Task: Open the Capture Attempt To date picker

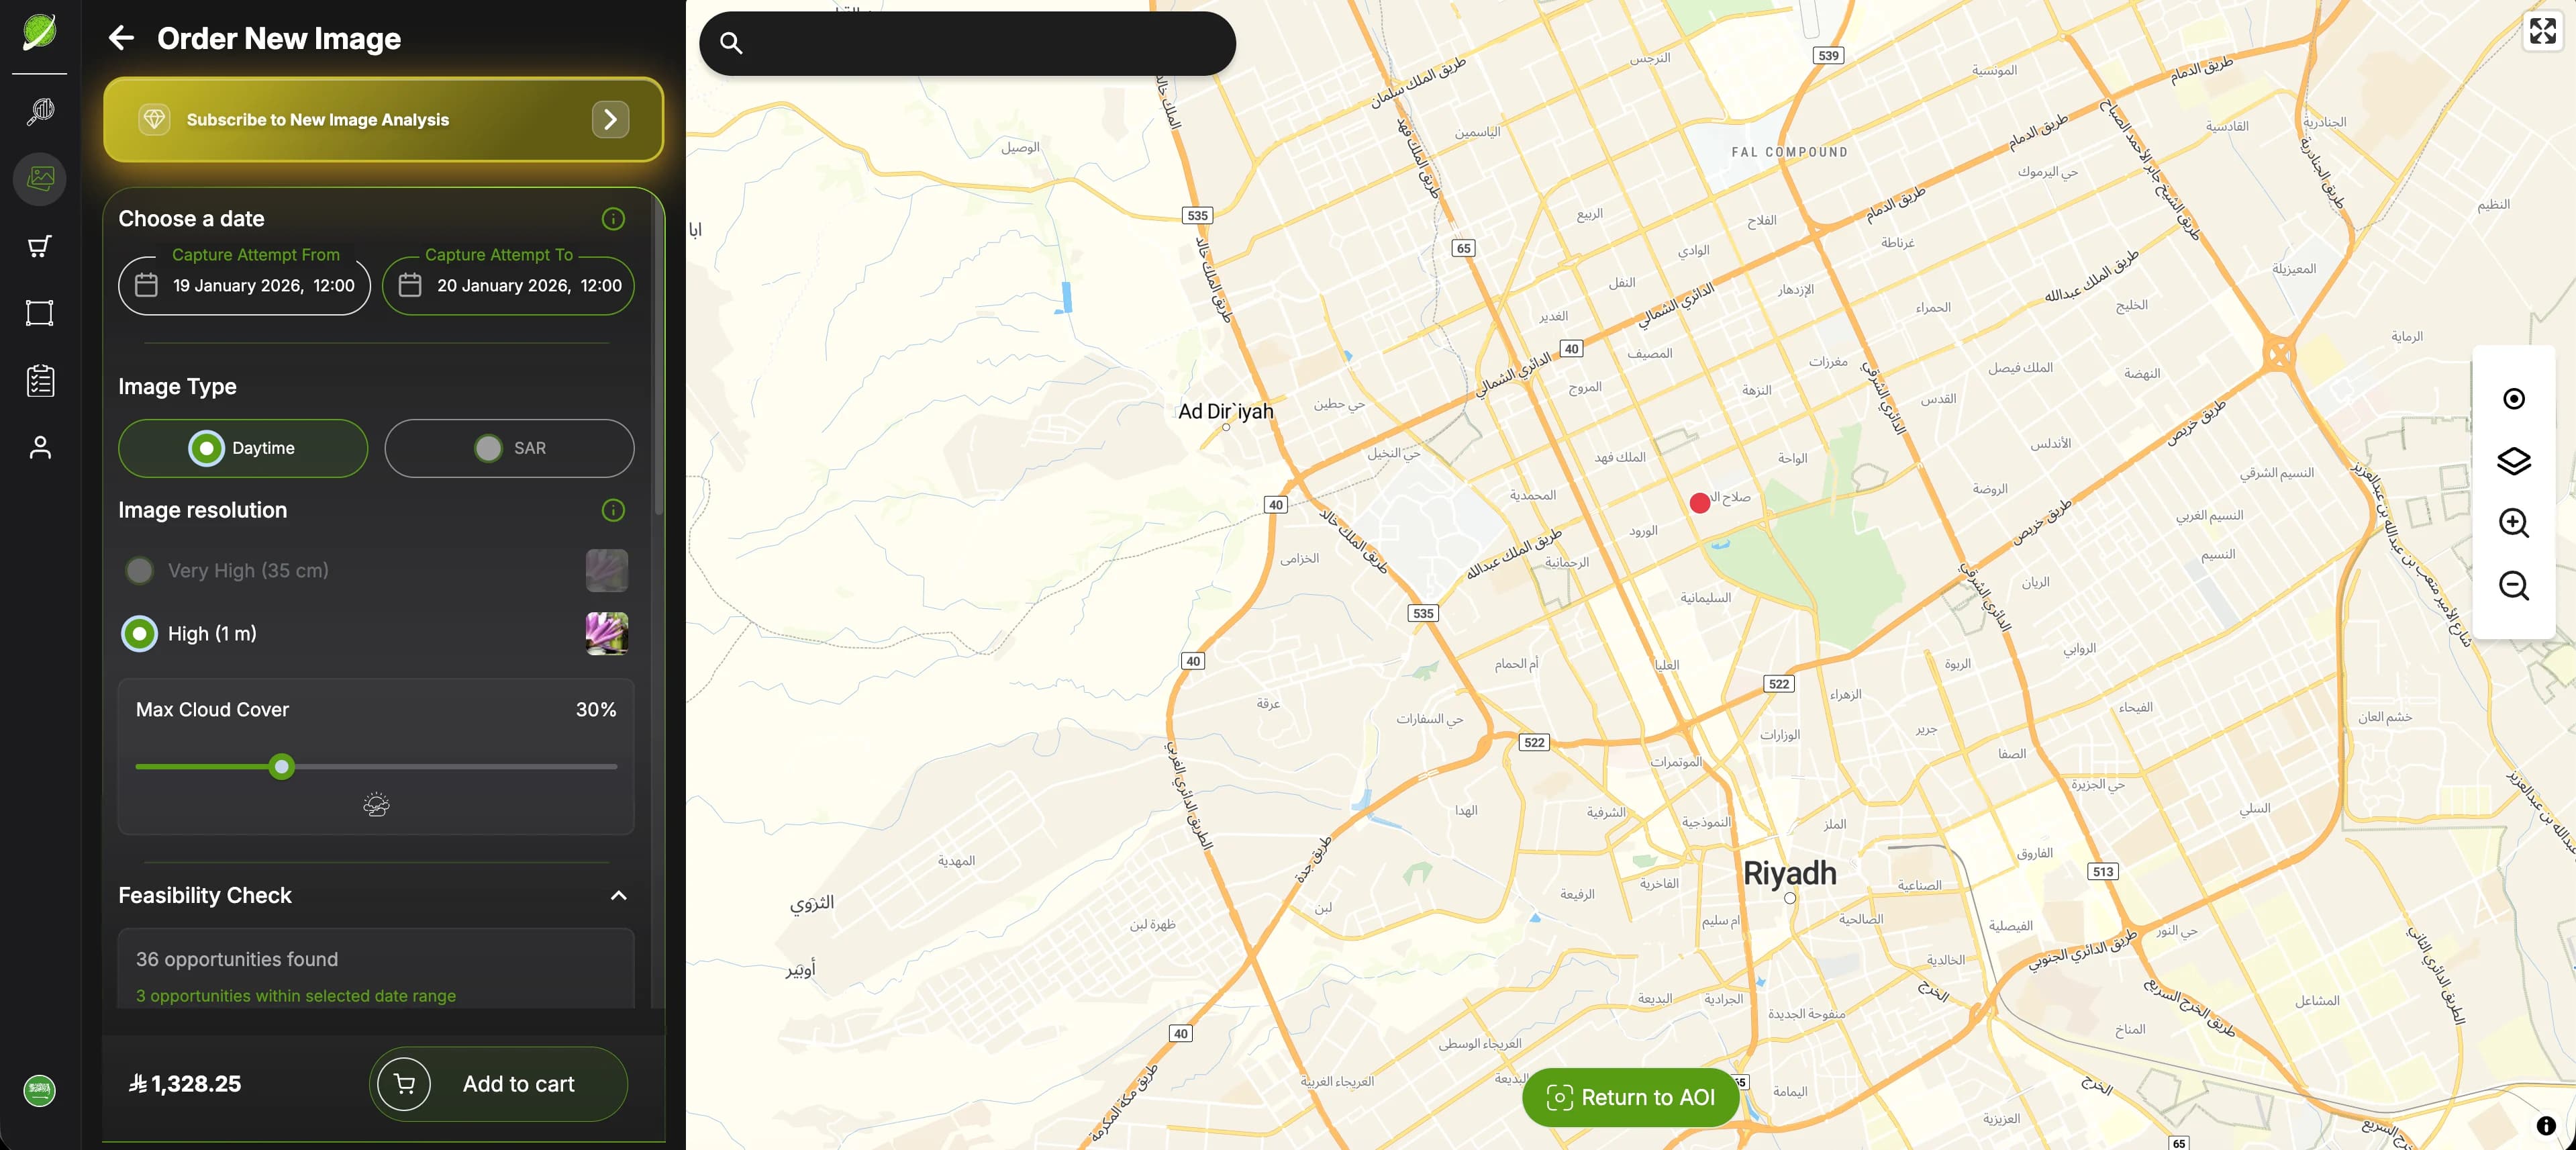Action: click(x=508, y=286)
